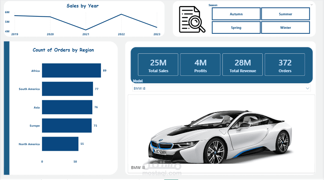324x180 pixels.
Task: Click the BMW i8 car image
Action: tap(220, 137)
